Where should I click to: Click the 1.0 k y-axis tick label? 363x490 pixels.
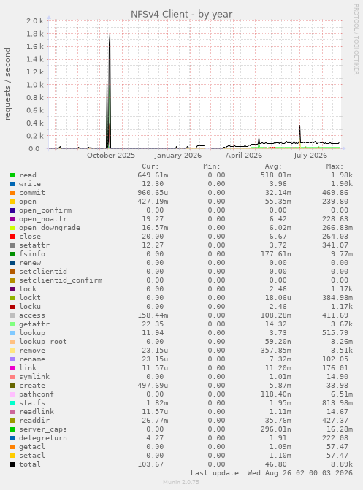click(35, 85)
